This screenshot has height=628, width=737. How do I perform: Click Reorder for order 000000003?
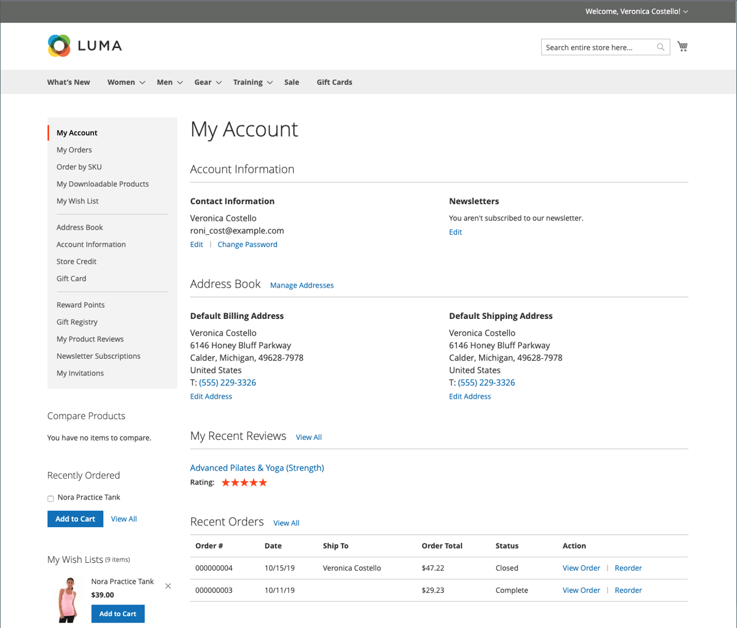(628, 590)
